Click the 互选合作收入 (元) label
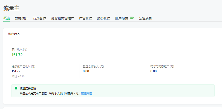 [93, 67]
